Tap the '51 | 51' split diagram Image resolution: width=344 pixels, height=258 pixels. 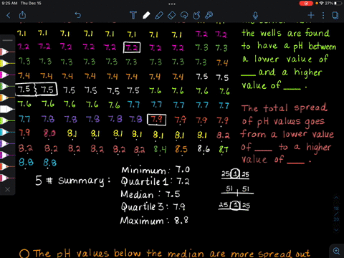tap(237, 190)
